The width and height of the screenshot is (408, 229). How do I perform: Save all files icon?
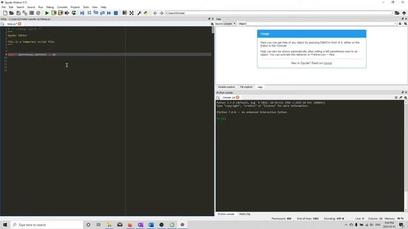(25, 13)
